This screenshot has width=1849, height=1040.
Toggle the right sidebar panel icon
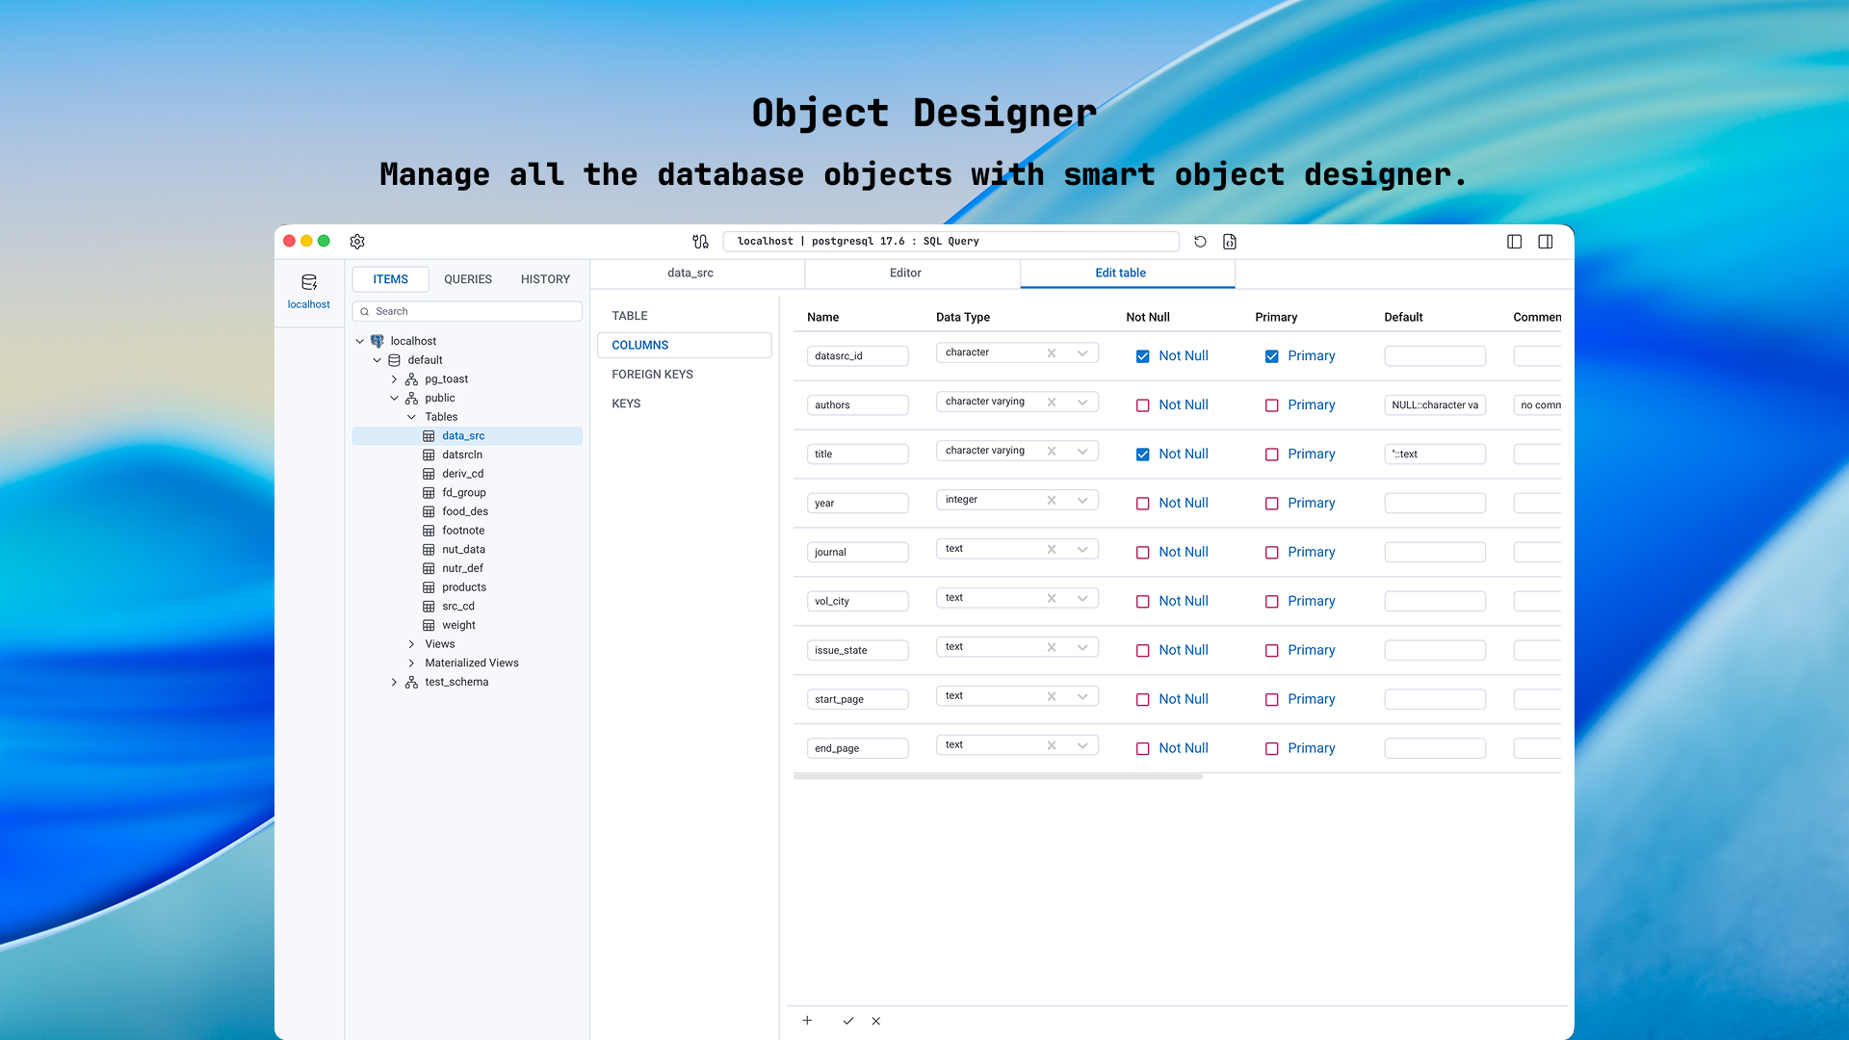click(x=1546, y=242)
